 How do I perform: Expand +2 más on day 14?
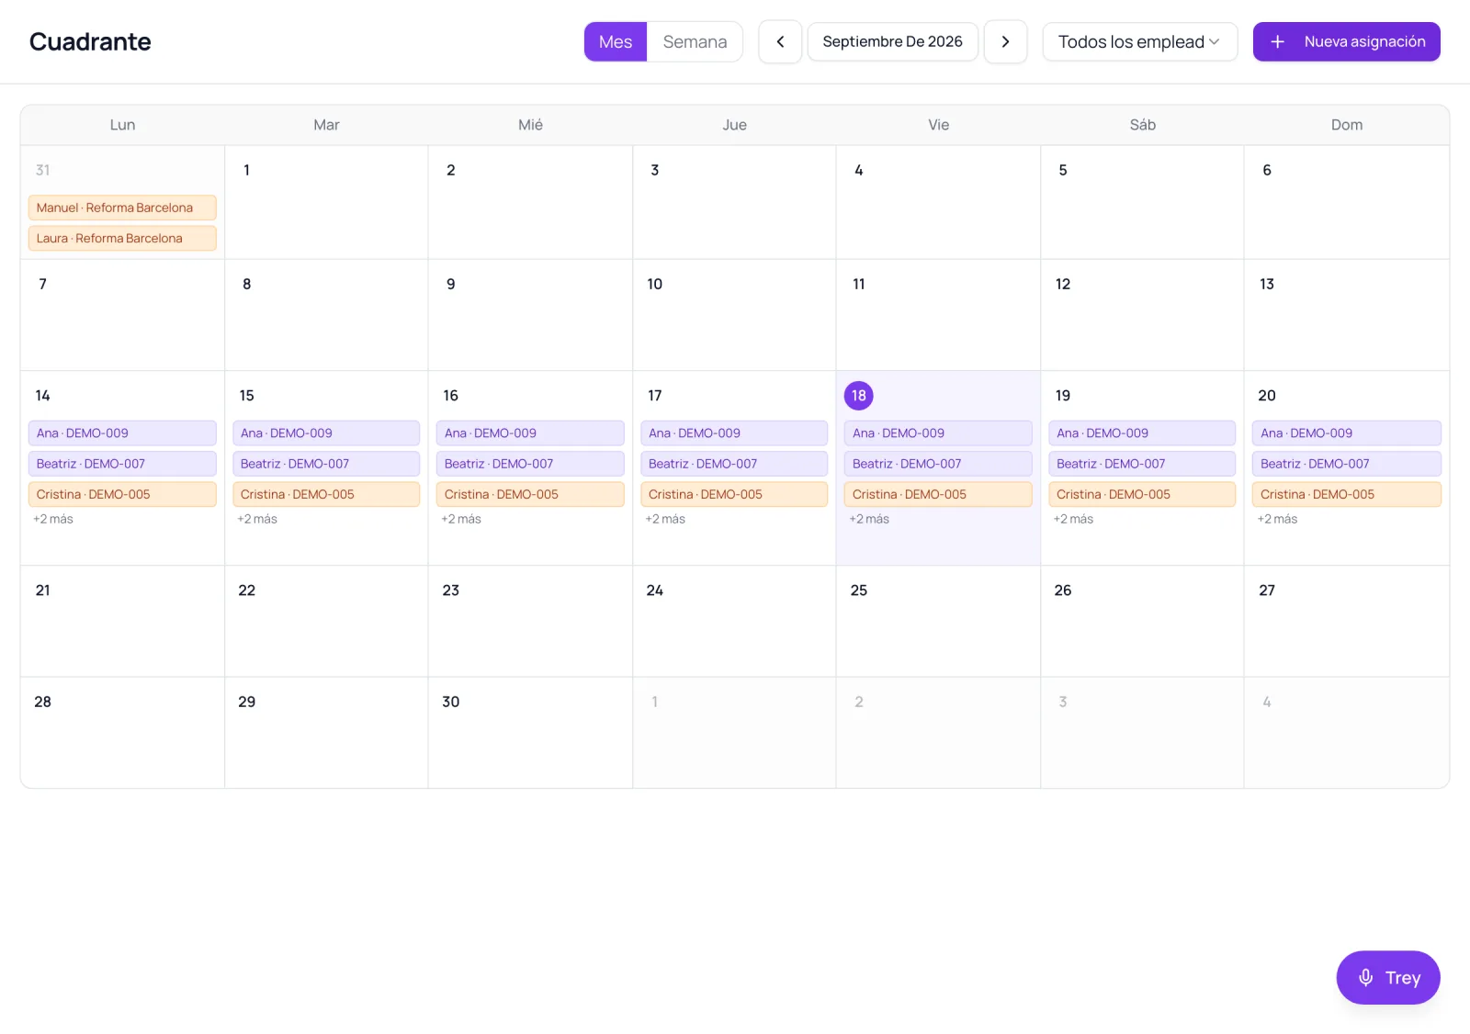coord(53,519)
